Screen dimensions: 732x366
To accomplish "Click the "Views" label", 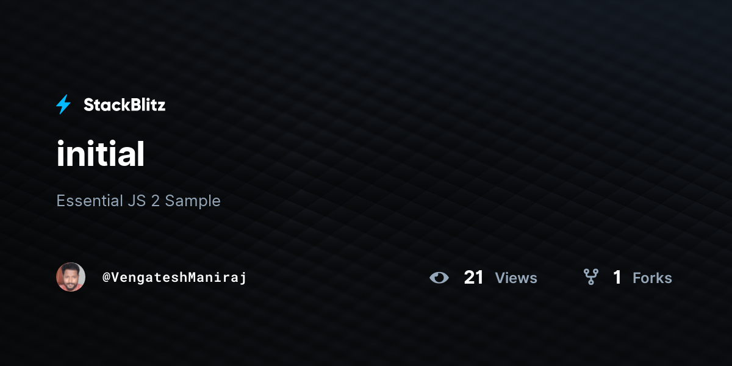I will [x=516, y=278].
